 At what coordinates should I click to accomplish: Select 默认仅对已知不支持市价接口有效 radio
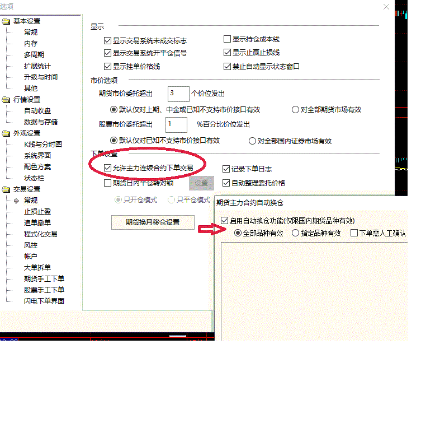click(113, 141)
